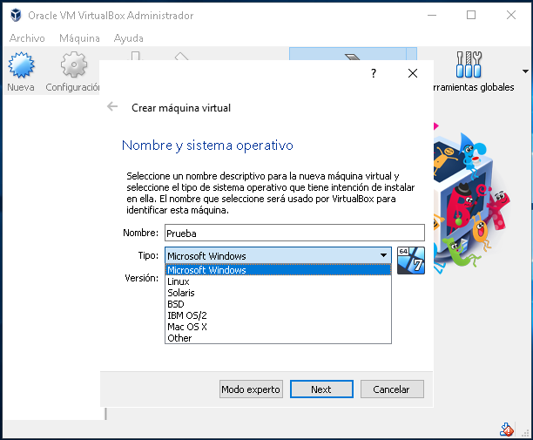Choose Solaris in the Tipo list
The image size is (533, 440).
(x=278, y=293)
